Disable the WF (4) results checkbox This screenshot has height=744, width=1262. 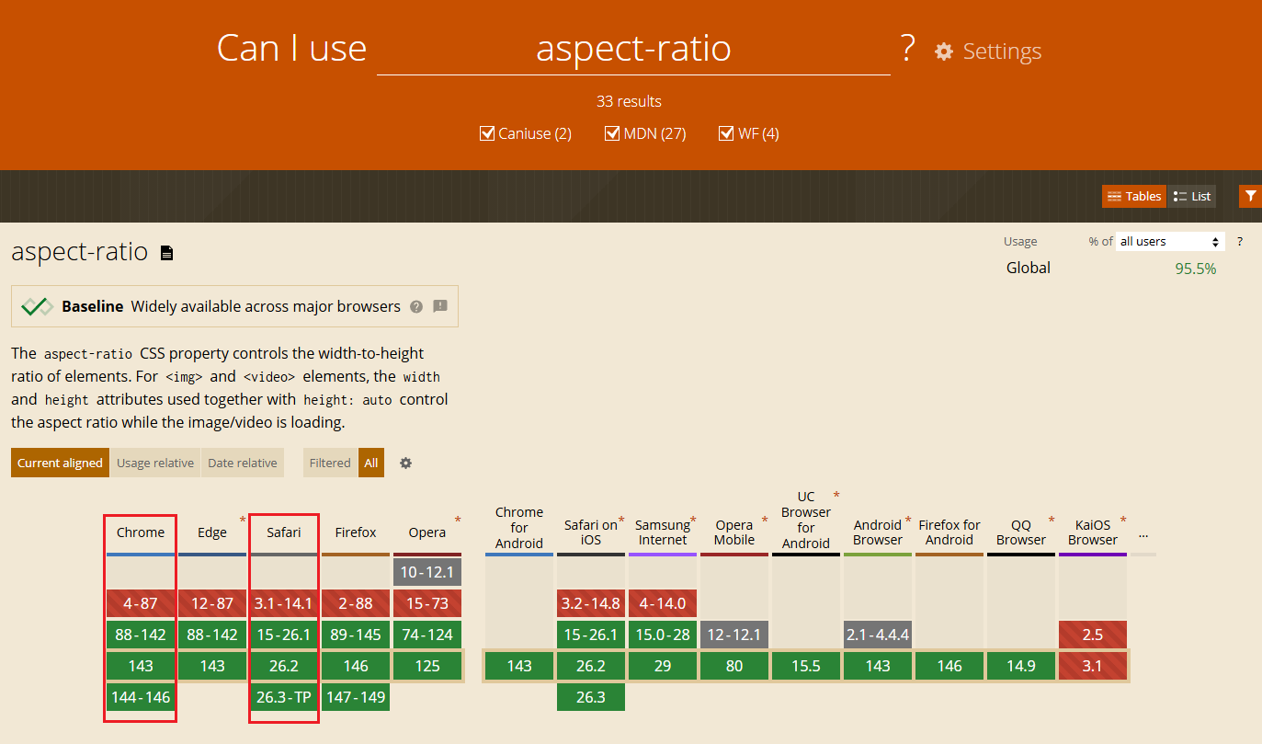(727, 134)
